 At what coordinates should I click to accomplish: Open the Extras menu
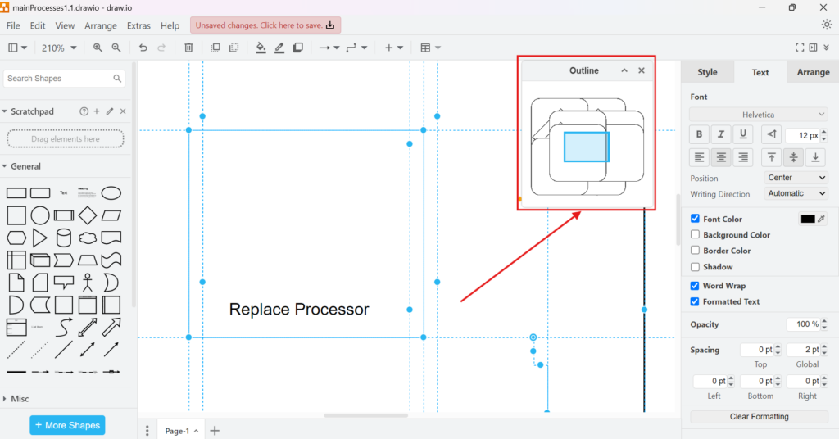click(138, 25)
